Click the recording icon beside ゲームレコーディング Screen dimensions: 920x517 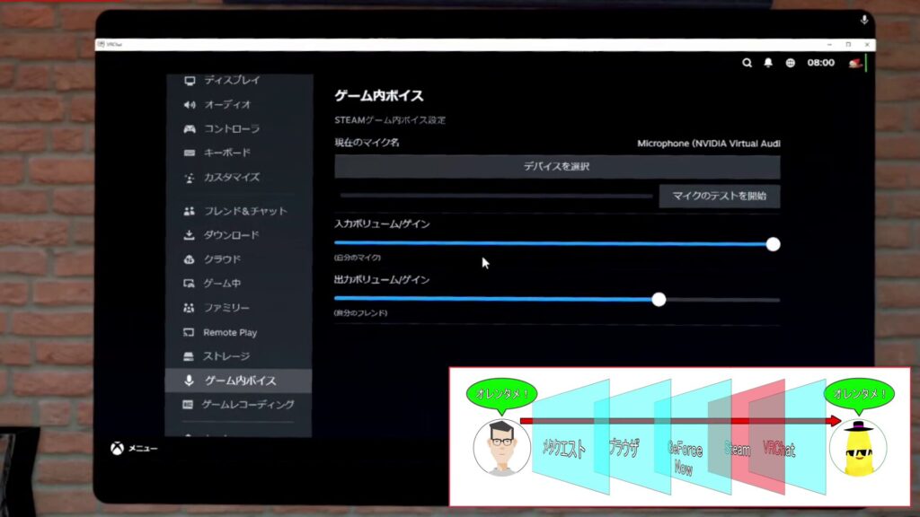pyautogui.click(x=188, y=405)
